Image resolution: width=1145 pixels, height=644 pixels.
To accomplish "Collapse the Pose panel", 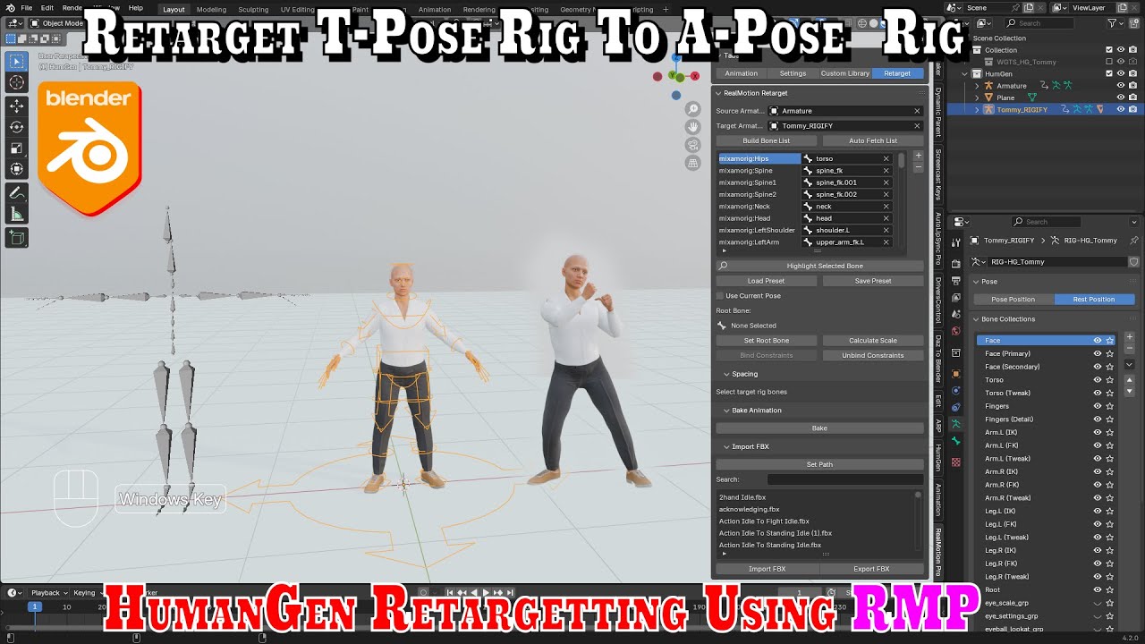I will (x=977, y=282).
